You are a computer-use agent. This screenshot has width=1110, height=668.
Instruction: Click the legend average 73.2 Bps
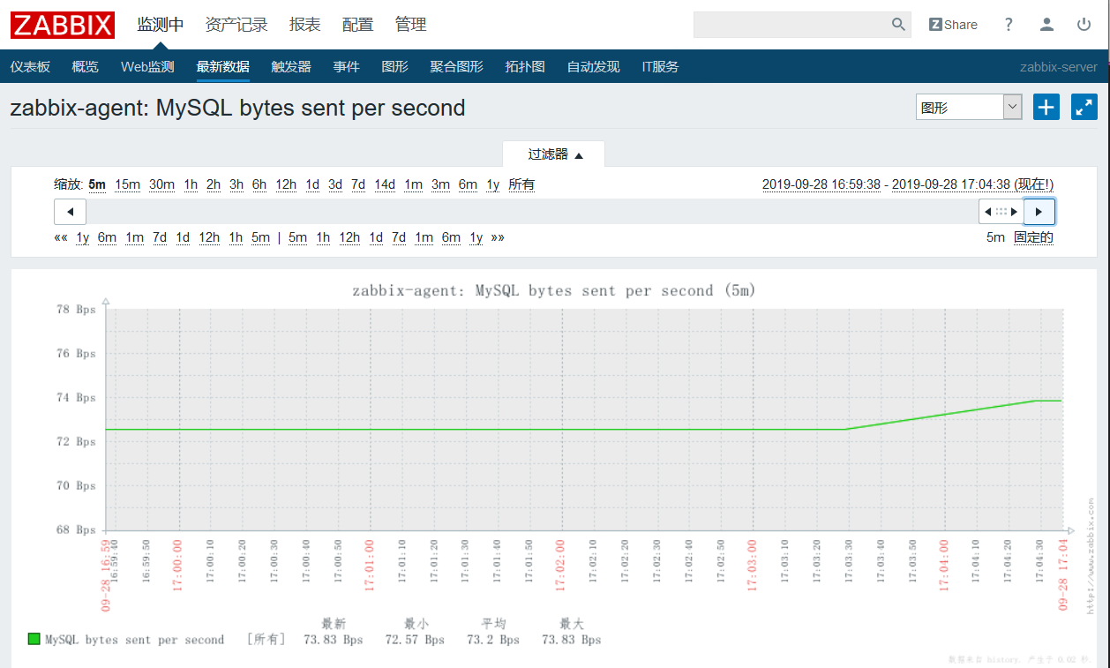point(493,640)
